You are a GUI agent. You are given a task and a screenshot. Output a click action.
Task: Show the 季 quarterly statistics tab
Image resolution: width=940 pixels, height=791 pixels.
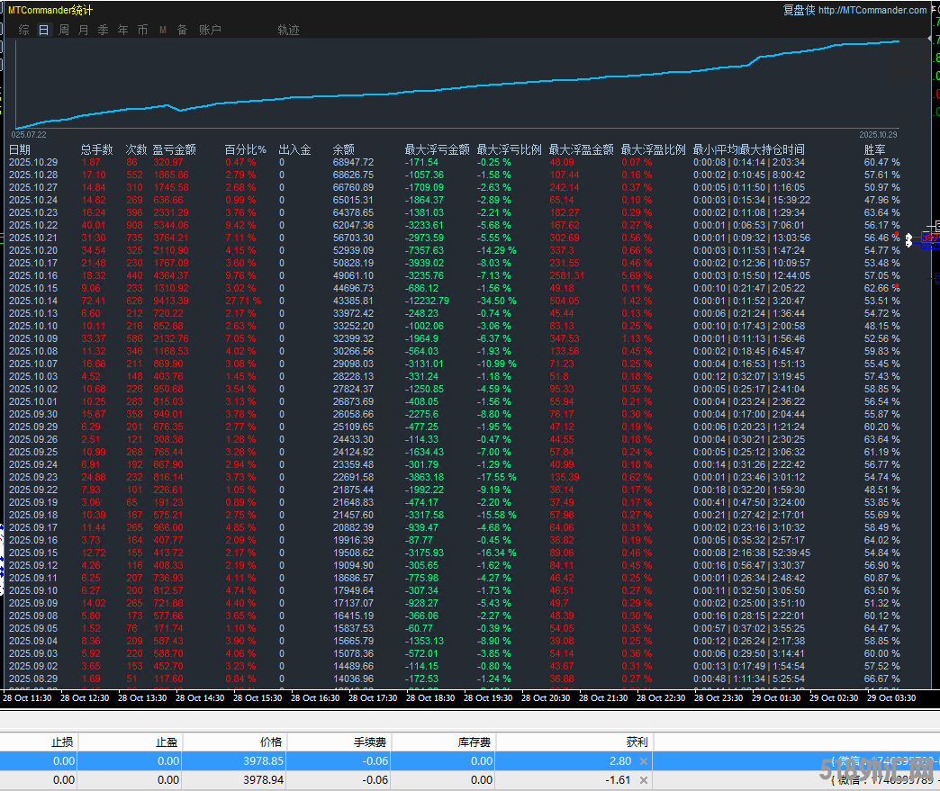click(103, 30)
